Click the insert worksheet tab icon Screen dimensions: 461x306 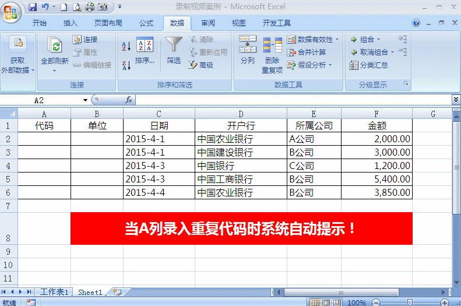pos(117,292)
